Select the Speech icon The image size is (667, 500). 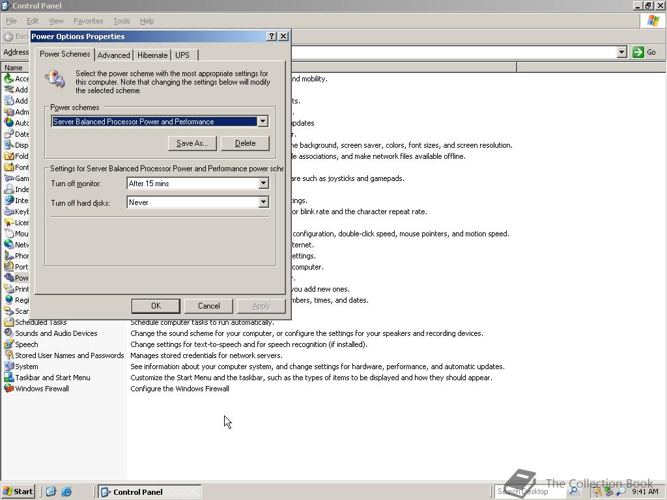click(9, 344)
